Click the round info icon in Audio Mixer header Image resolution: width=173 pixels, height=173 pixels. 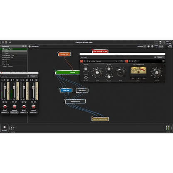tap(28, 76)
